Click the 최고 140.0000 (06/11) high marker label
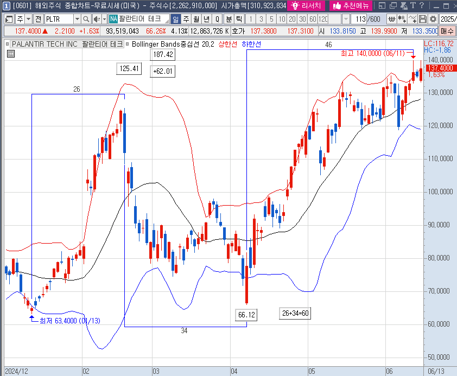Screen dimensions: 457x376 click(x=373, y=53)
